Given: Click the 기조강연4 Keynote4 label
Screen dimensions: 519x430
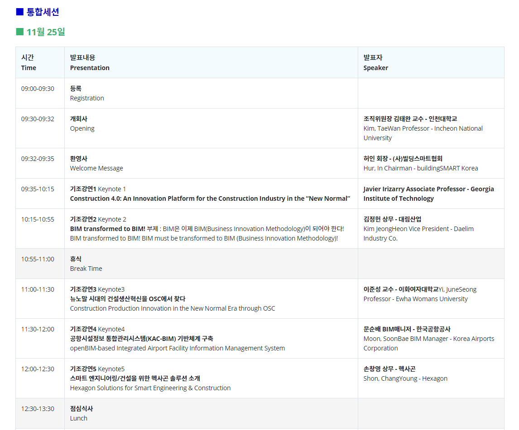Looking at the screenshot, I should tap(97, 329).
